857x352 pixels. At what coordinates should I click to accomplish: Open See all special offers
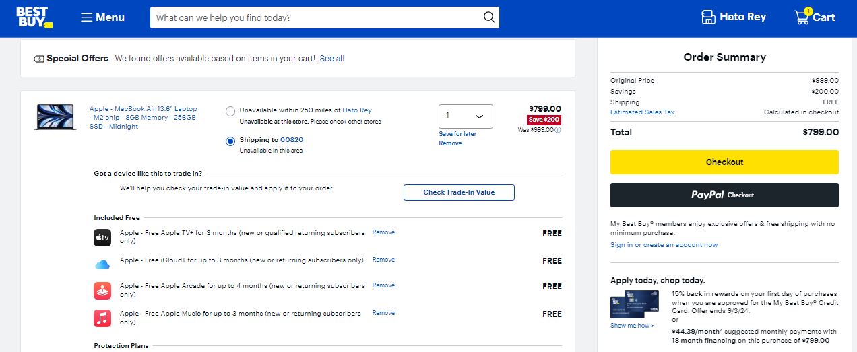coord(332,59)
